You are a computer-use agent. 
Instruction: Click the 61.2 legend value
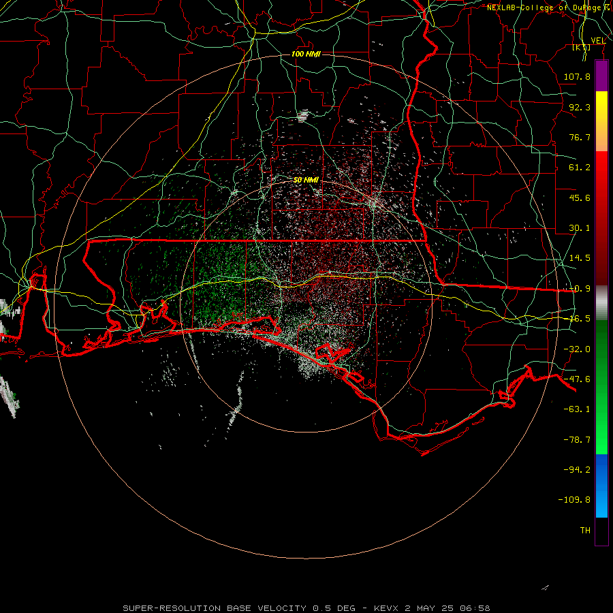click(x=580, y=168)
